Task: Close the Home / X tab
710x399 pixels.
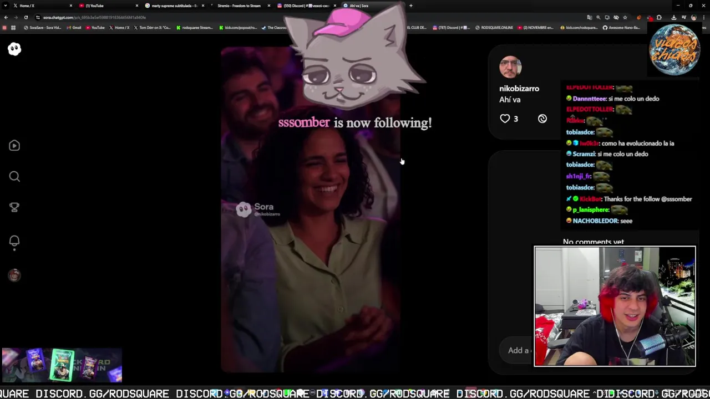Action: 71,6
